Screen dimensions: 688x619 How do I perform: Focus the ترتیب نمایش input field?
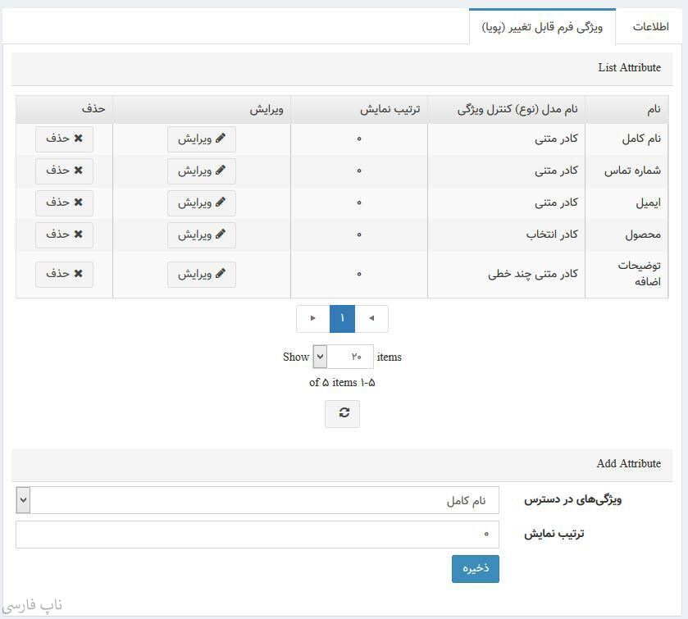(257, 535)
